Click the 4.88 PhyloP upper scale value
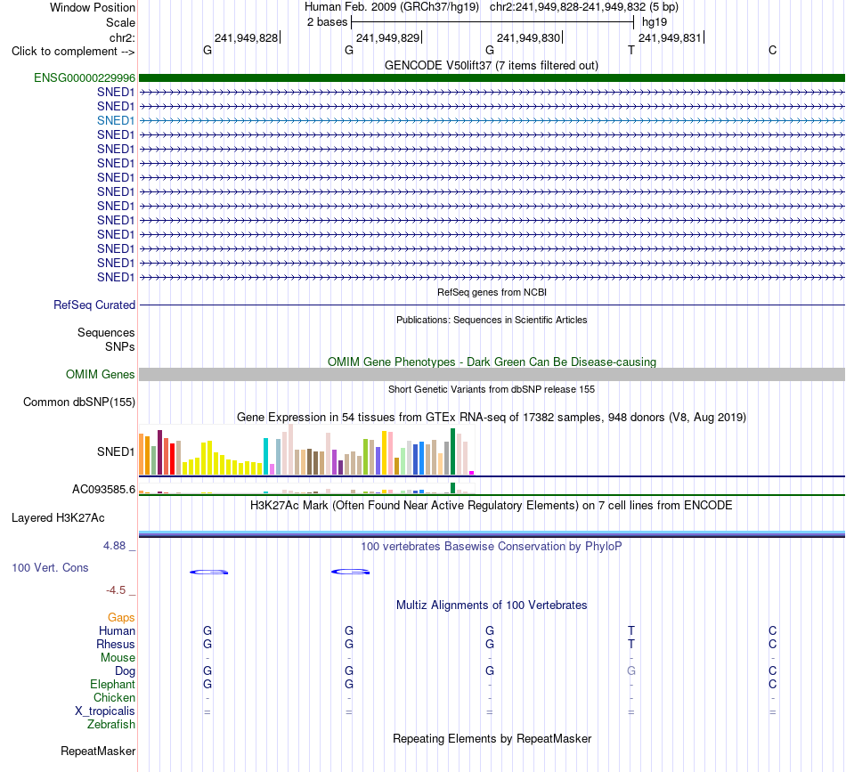 tap(114, 546)
